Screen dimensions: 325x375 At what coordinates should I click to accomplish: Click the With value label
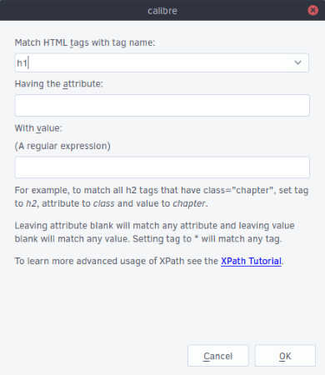click(38, 128)
